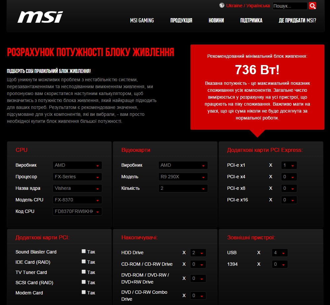Focus the Пошук search field
The width and height of the screenshot is (330, 305).
(x=290, y=6)
